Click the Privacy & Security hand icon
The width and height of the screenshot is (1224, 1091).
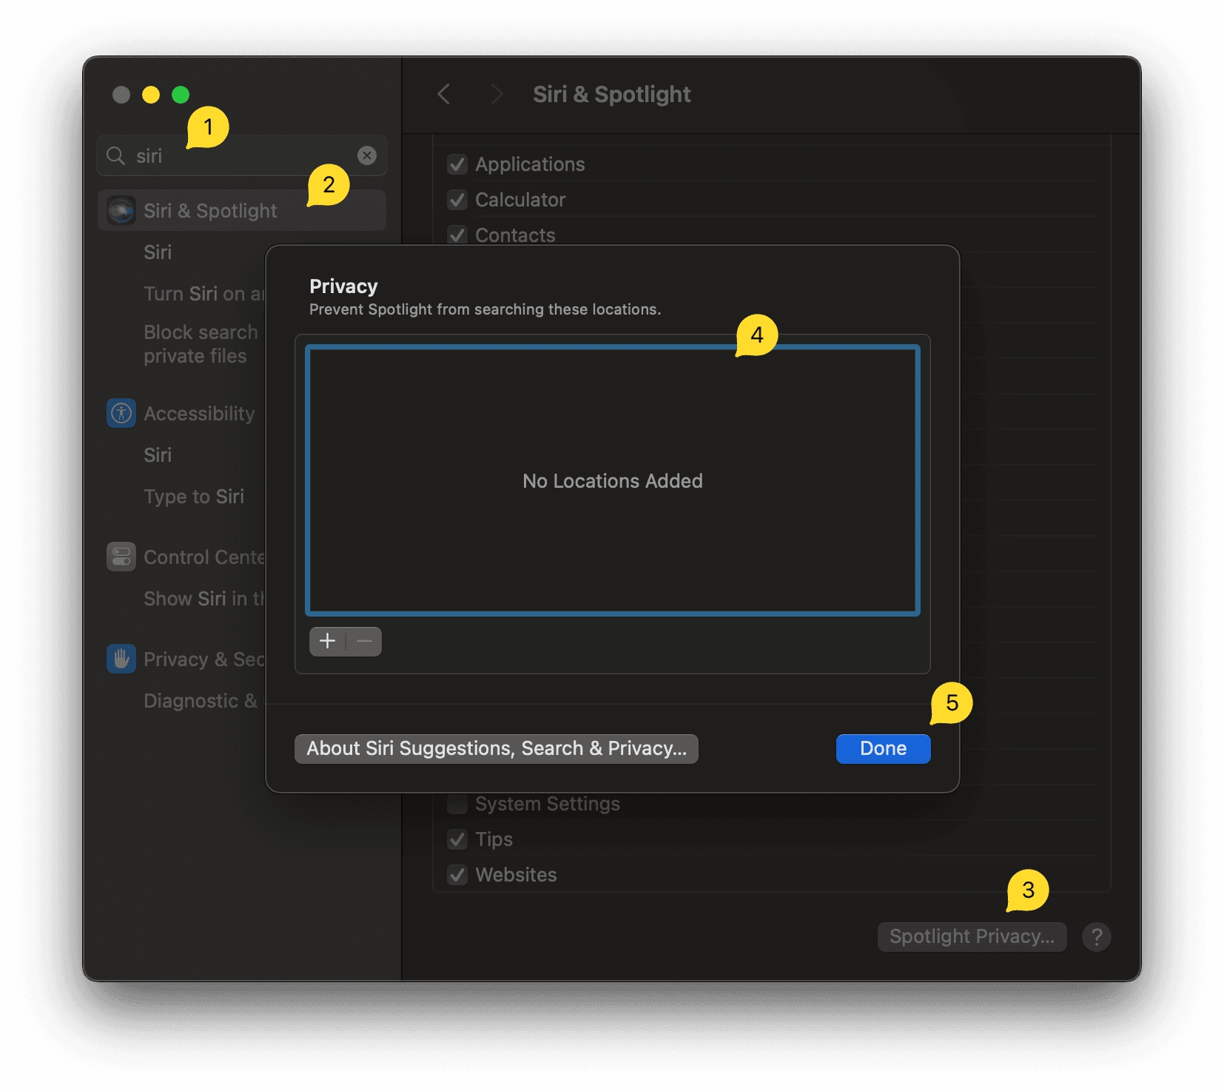[x=121, y=659]
